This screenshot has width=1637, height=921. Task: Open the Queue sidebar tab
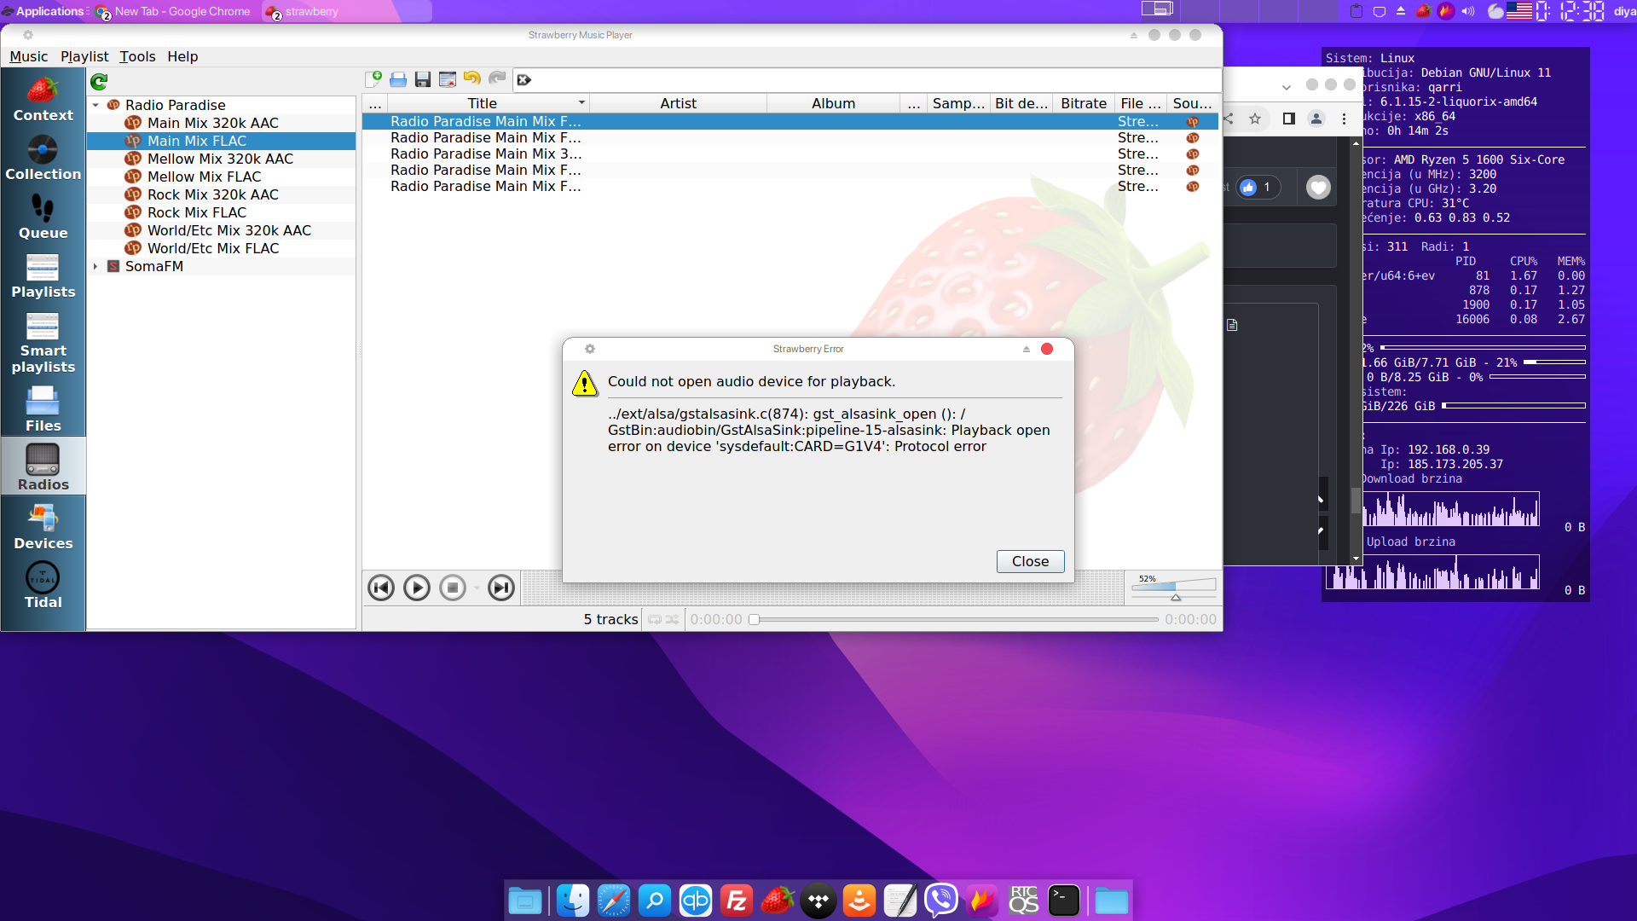(x=43, y=217)
